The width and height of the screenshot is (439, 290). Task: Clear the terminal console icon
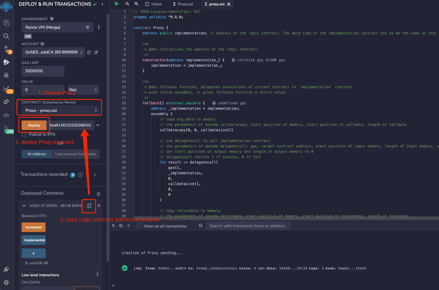[x=121, y=226]
